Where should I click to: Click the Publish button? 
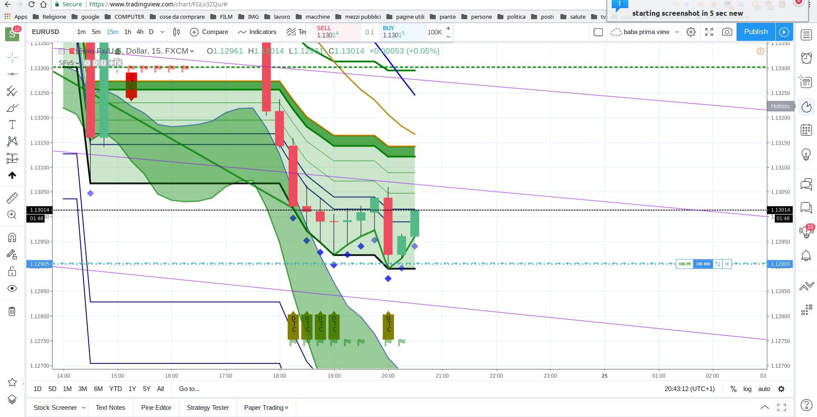[756, 32]
